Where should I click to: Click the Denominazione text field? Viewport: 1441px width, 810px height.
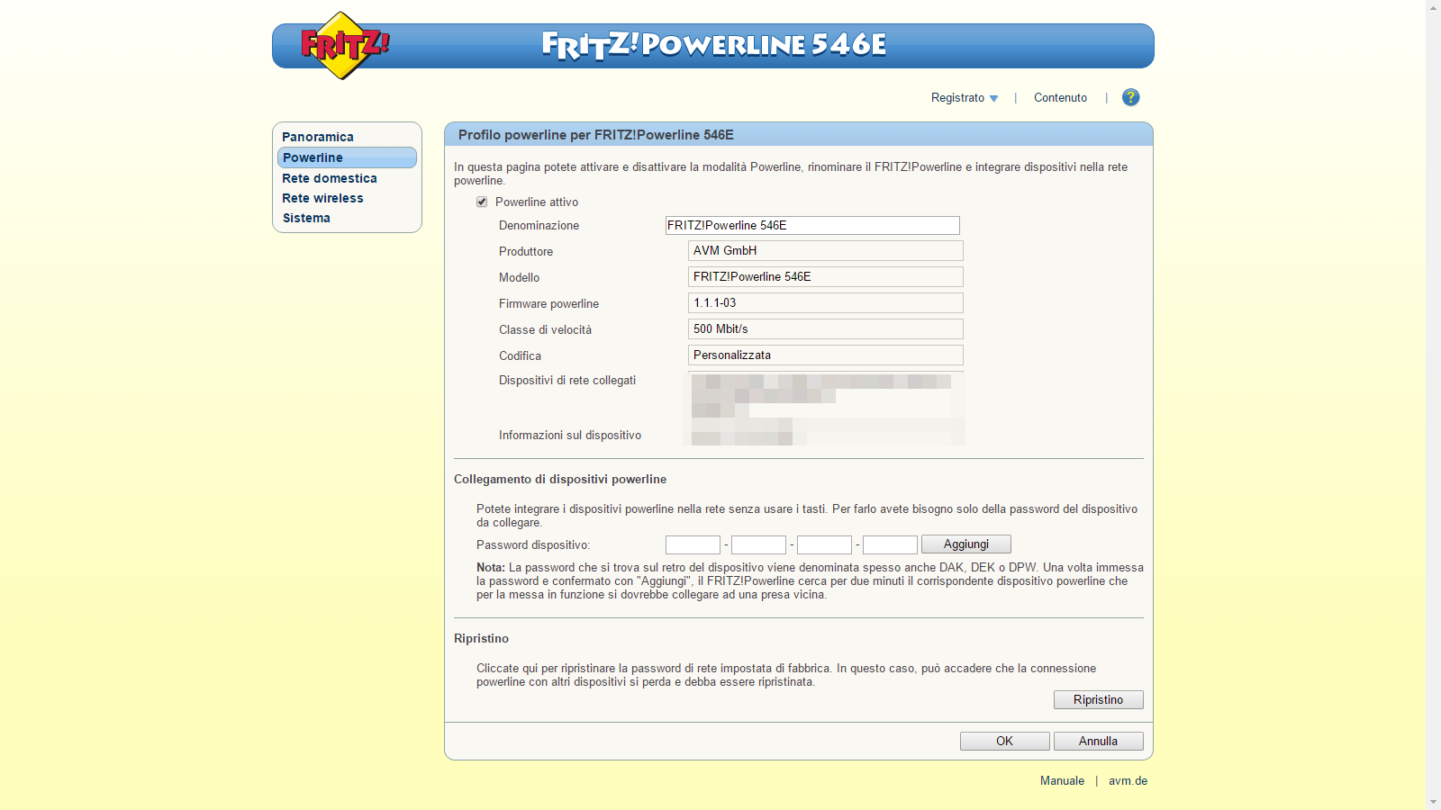pos(811,225)
